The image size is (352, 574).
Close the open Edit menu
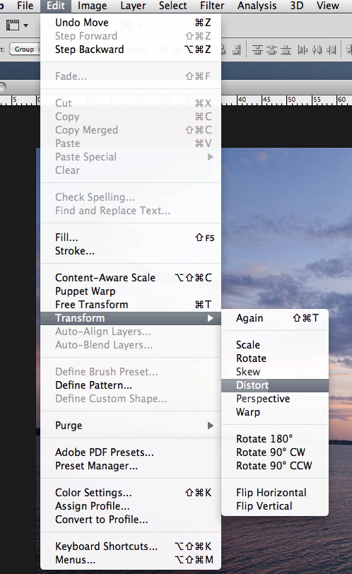56,6
